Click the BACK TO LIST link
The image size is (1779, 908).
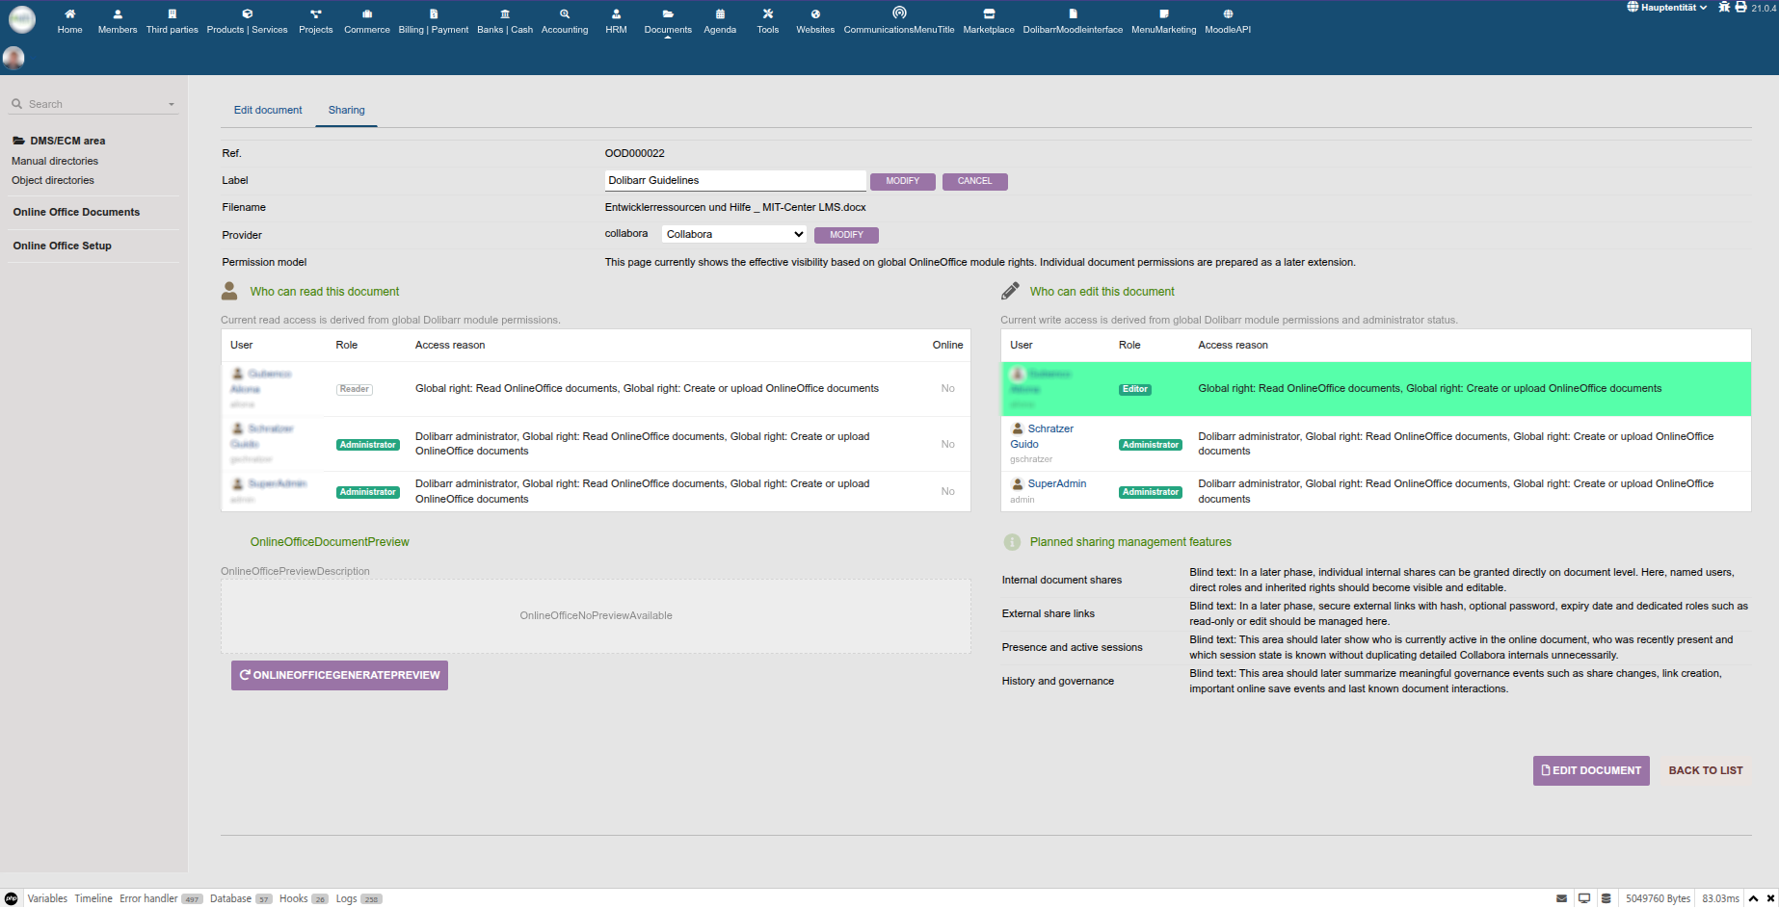(1705, 770)
